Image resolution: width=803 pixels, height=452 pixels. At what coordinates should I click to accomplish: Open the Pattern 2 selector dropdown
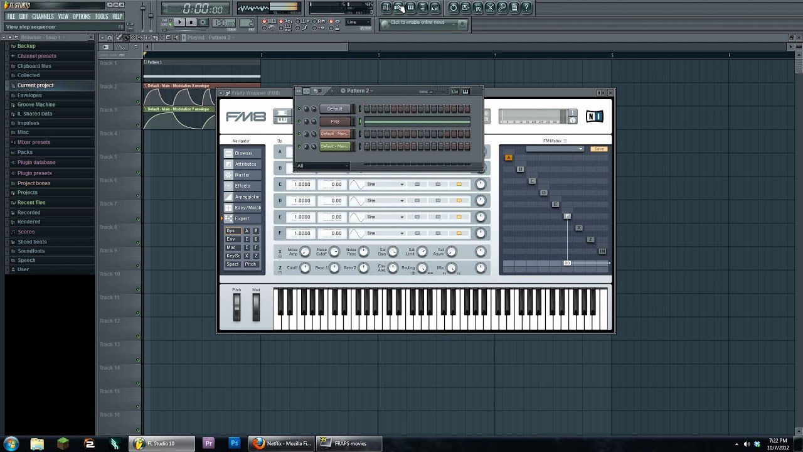(358, 91)
